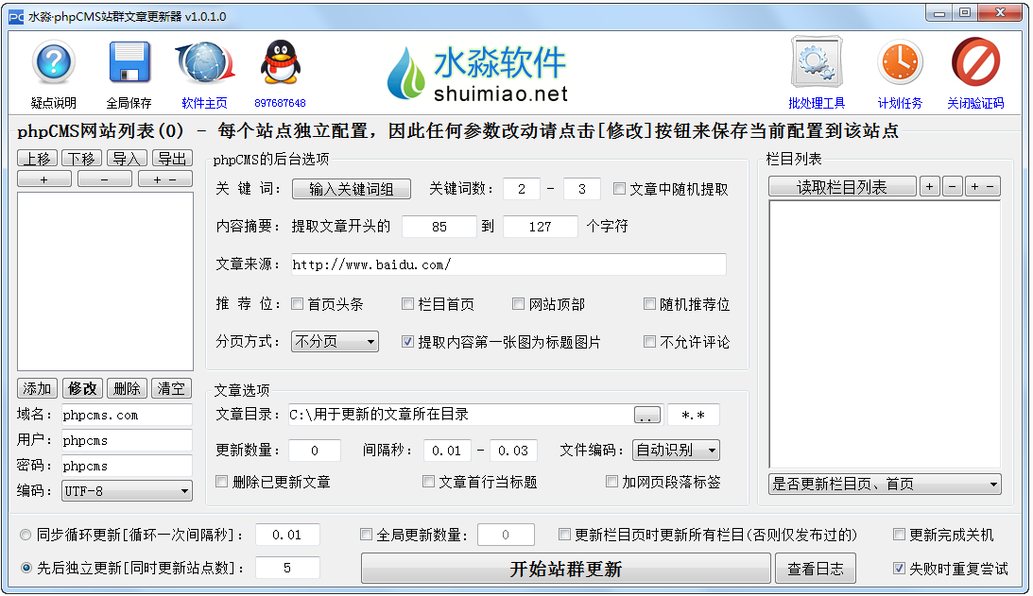Click the 同时更新站点数 field showing 5
The width and height of the screenshot is (1033, 596).
[x=287, y=568]
